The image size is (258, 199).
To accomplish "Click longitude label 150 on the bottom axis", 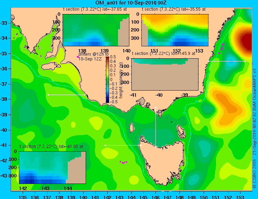I will tap(204, 197).
